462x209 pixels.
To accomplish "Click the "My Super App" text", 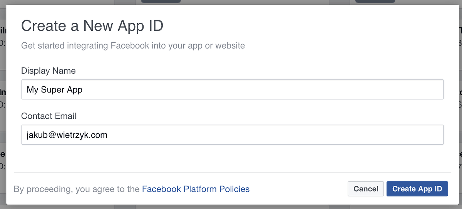I will [x=54, y=90].
